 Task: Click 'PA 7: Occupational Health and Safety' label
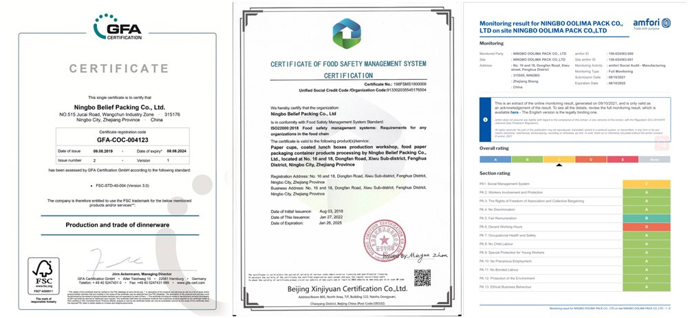[x=508, y=235]
